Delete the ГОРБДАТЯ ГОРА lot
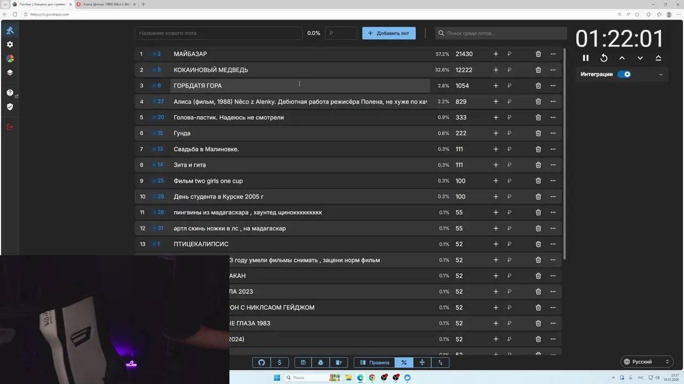 [538, 85]
